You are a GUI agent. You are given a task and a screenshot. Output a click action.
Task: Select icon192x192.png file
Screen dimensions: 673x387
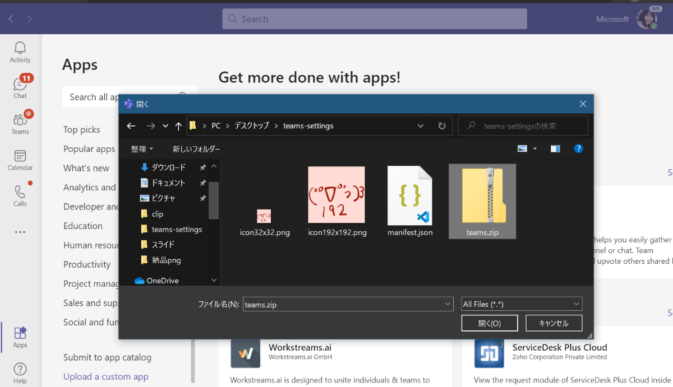click(337, 202)
